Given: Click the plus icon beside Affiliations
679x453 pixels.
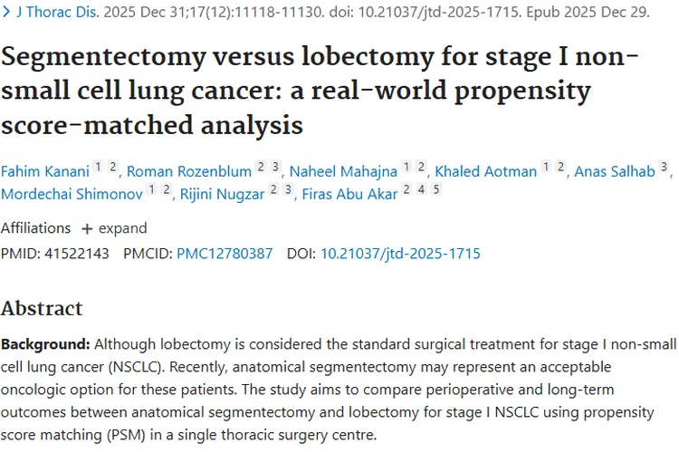Looking at the screenshot, I should [87, 228].
